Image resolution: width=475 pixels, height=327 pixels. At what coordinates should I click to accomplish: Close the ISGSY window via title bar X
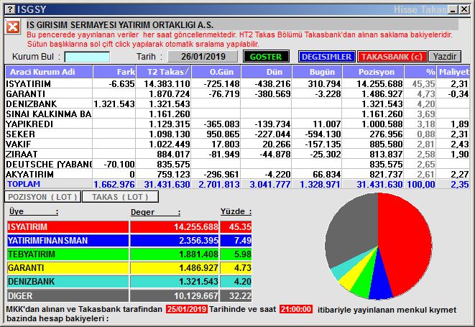coord(464,9)
